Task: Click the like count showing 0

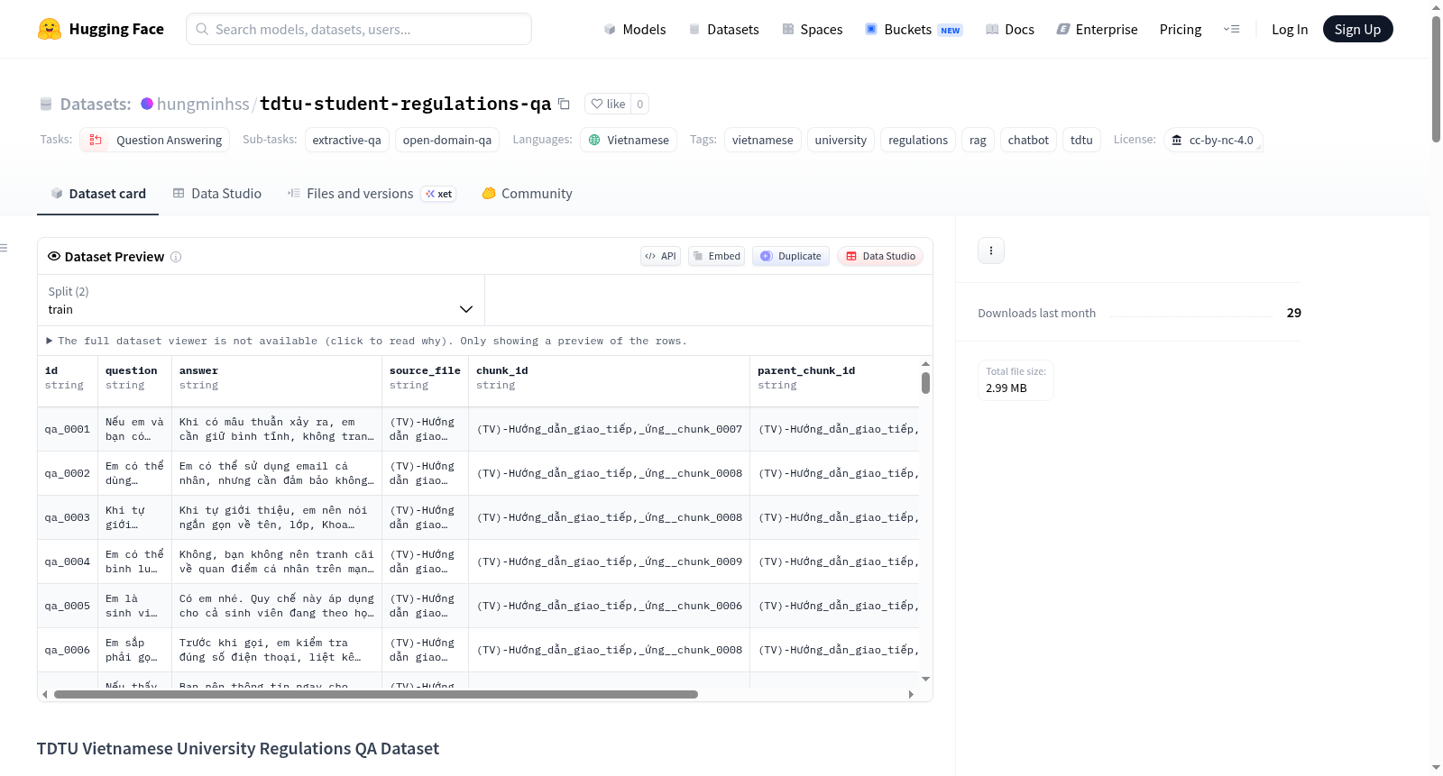Action: point(640,104)
